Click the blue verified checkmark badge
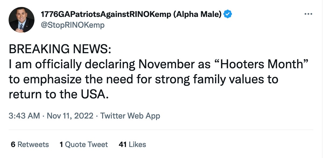Viewport: 323px width, 158px height. [228, 14]
